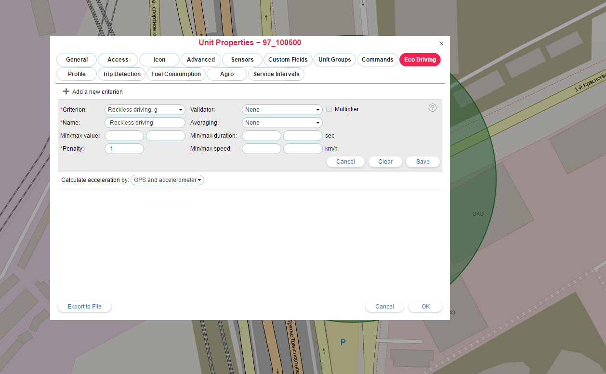The image size is (606, 374).
Task: Open the Validator dropdown
Action: pos(282,110)
